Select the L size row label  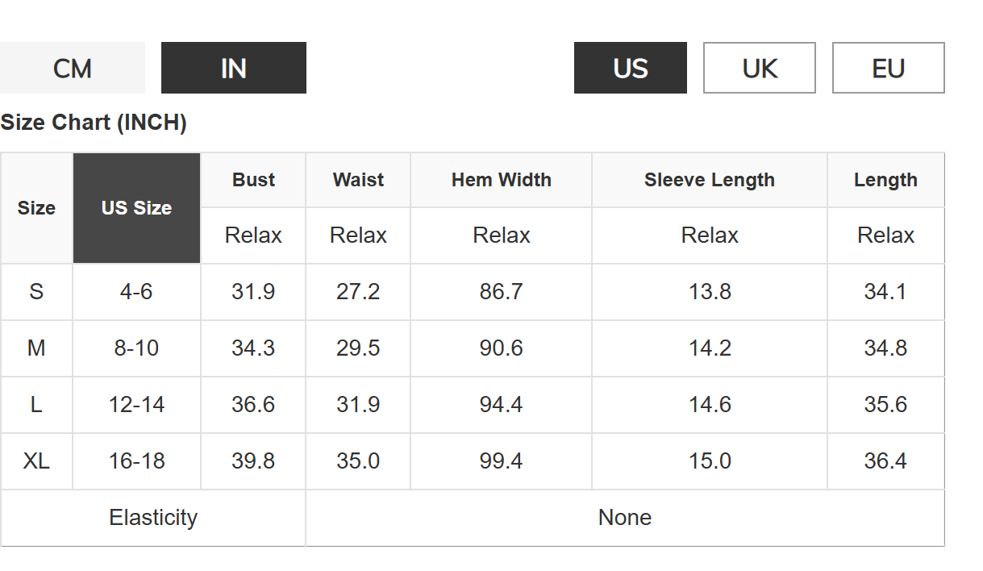point(36,404)
